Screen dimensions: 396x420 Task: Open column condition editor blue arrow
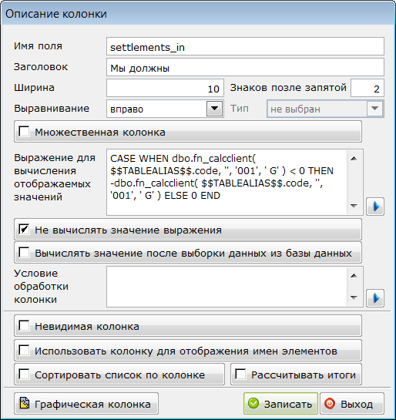[375, 298]
